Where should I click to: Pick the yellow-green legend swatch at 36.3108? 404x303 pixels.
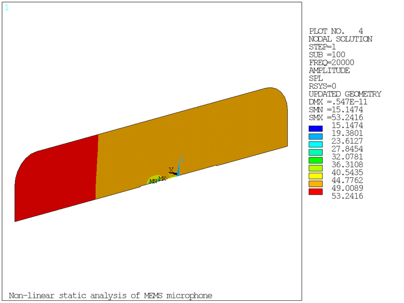(316, 168)
